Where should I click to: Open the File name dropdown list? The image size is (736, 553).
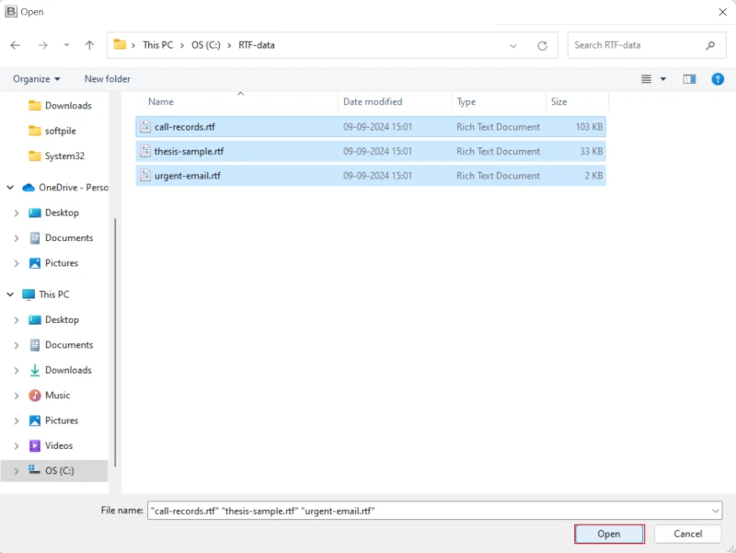(x=716, y=510)
